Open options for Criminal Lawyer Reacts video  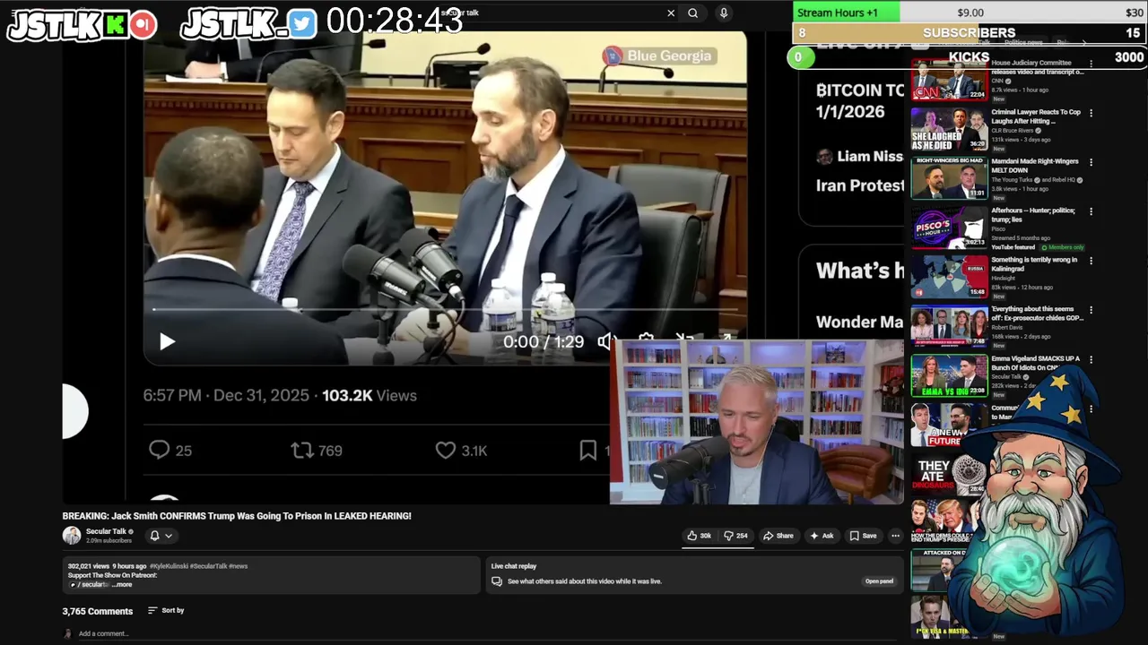1091,113
